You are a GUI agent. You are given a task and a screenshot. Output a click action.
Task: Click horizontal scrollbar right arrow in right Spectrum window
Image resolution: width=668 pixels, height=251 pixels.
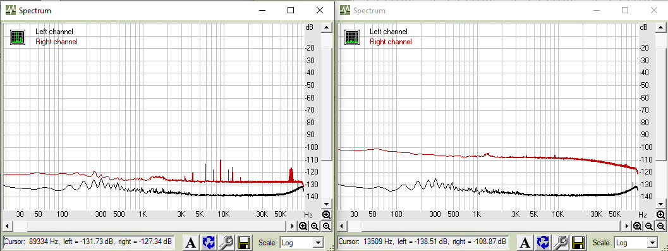click(627, 226)
